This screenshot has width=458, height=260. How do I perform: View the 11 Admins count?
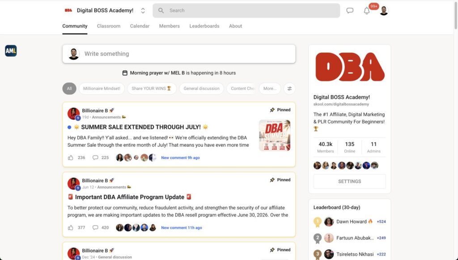pyautogui.click(x=373, y=147)
